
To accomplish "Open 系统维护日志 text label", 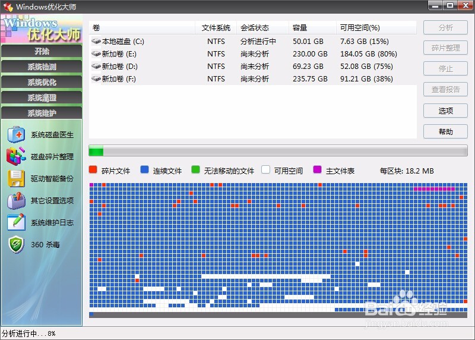I will pos(52,222).
